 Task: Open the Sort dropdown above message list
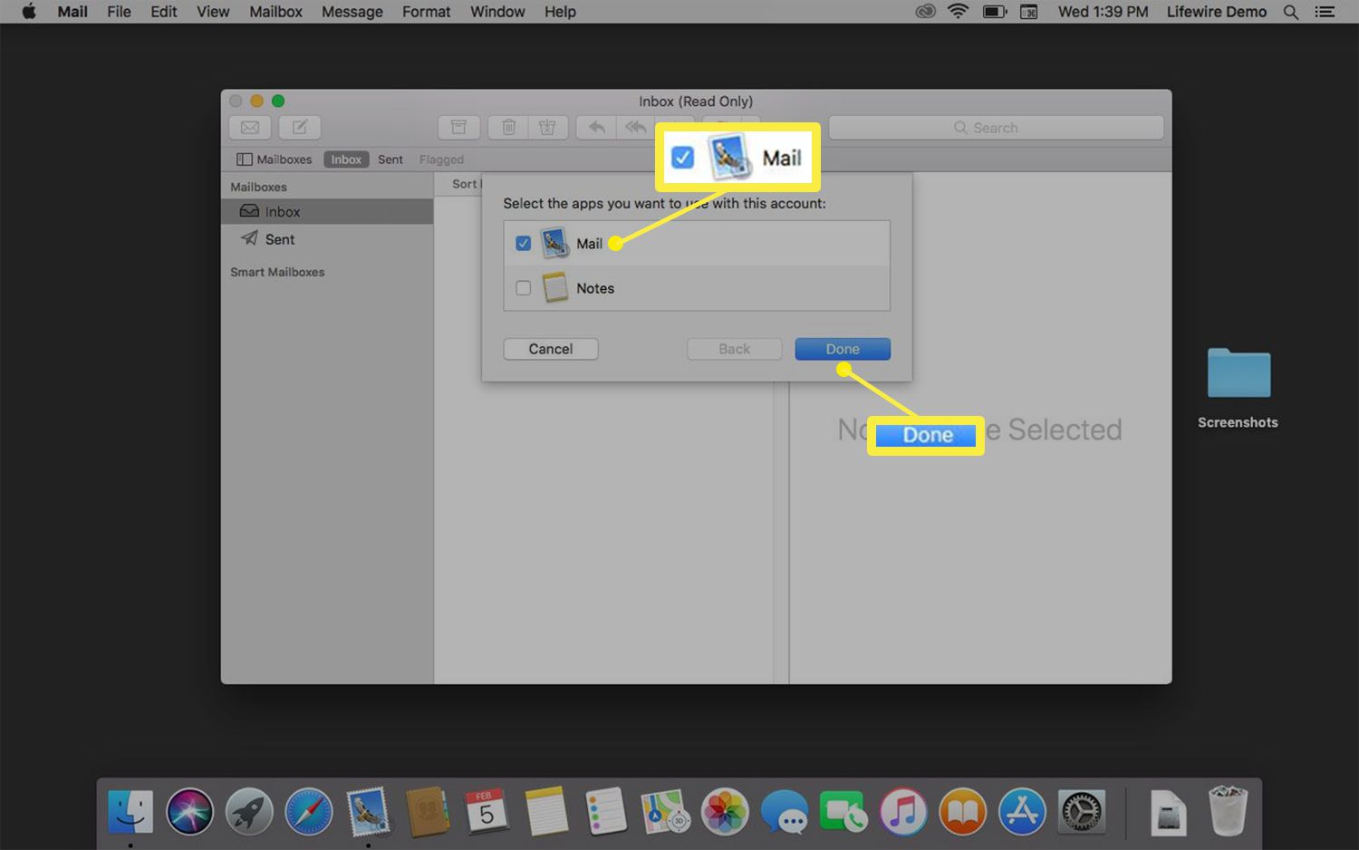pyautogui.click(x=467, y=184)
